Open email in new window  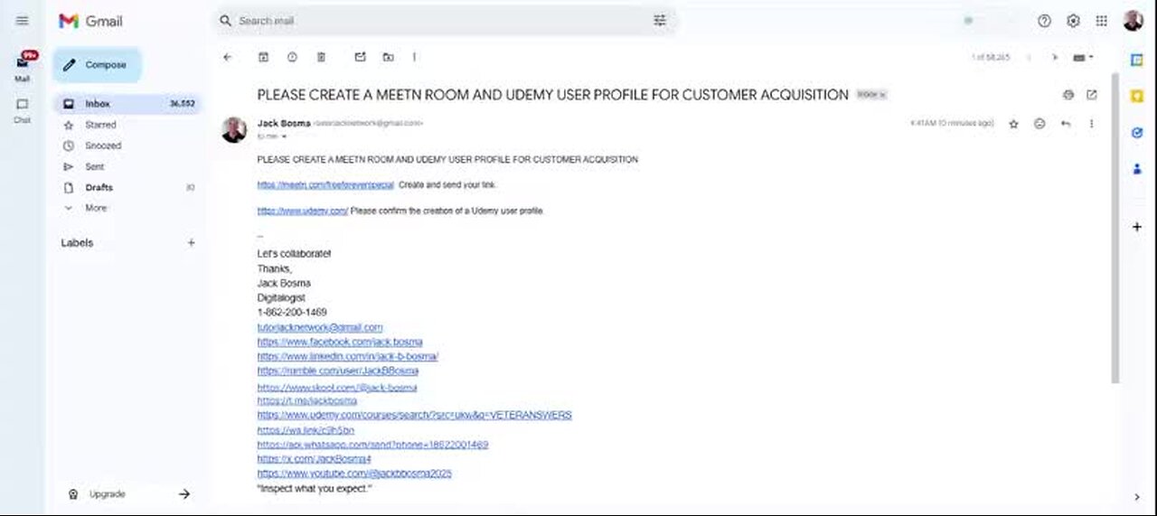1092,95
